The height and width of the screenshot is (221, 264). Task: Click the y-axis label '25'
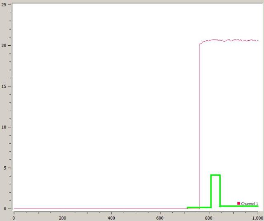[4, 5]
